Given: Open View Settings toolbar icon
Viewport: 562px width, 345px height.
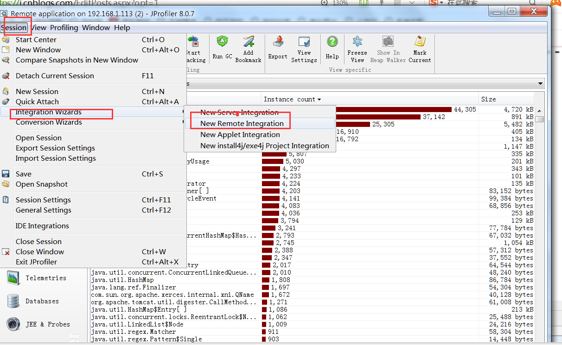Looking at the screenshot, I should pyautogui.click(x=304, y=42).
